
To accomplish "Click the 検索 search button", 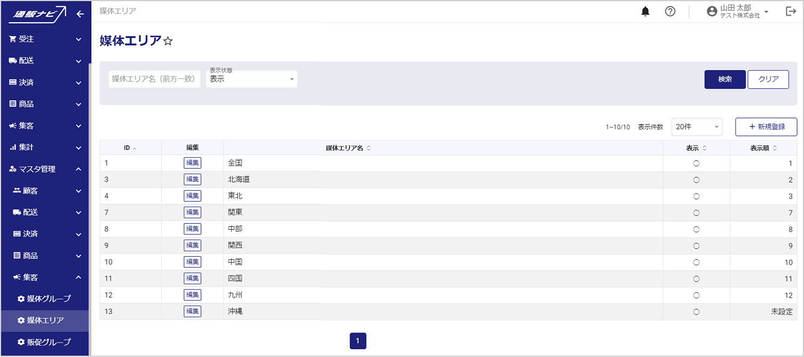I will coord(725,79).
